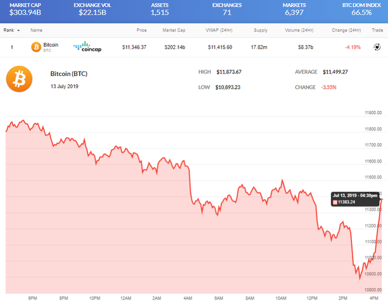This screenshot has width=388, height=304.
Task: Click the Rank sort arrow
Action: (x=18, y=30)
